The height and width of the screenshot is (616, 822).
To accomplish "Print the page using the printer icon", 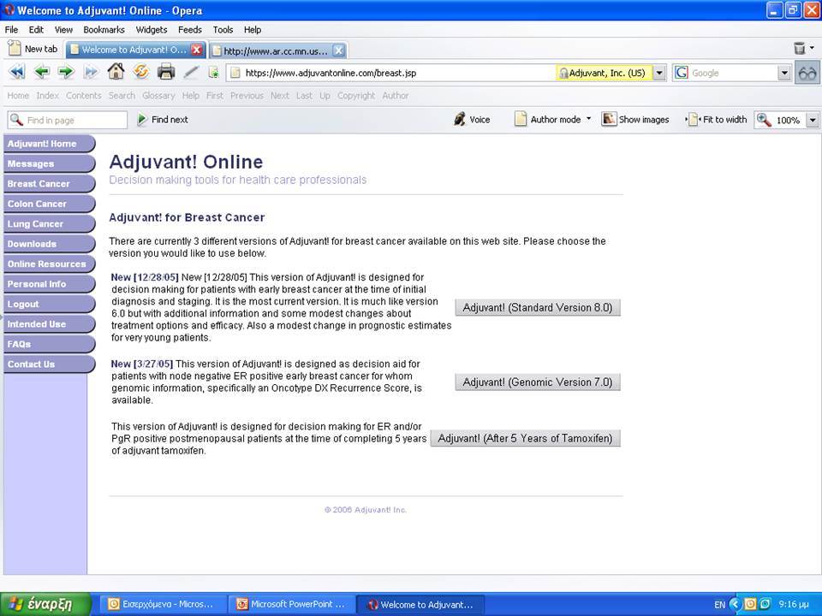I will (x=165, y=71).
